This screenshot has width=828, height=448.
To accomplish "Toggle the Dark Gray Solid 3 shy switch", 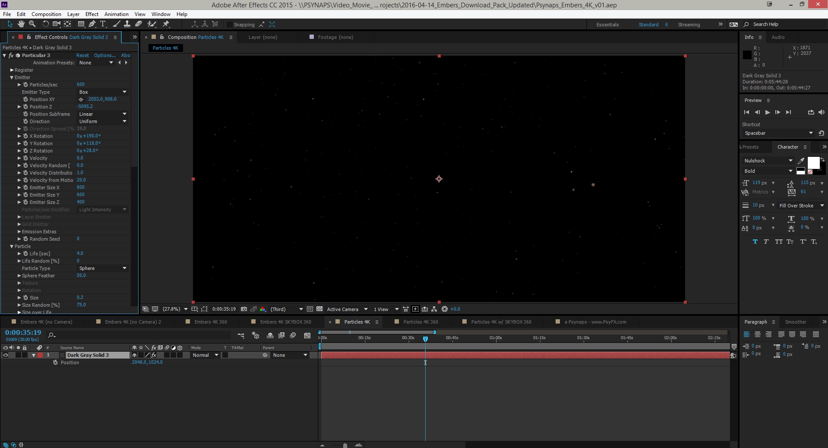I will [134, 355].
